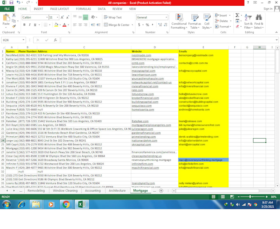Viewport: 280px width, 229px height.
Task: Click the Decrease Indent icon
Action: coord(93,25)
